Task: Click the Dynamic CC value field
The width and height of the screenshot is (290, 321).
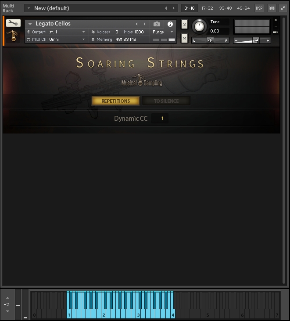Action: (160, 118)
